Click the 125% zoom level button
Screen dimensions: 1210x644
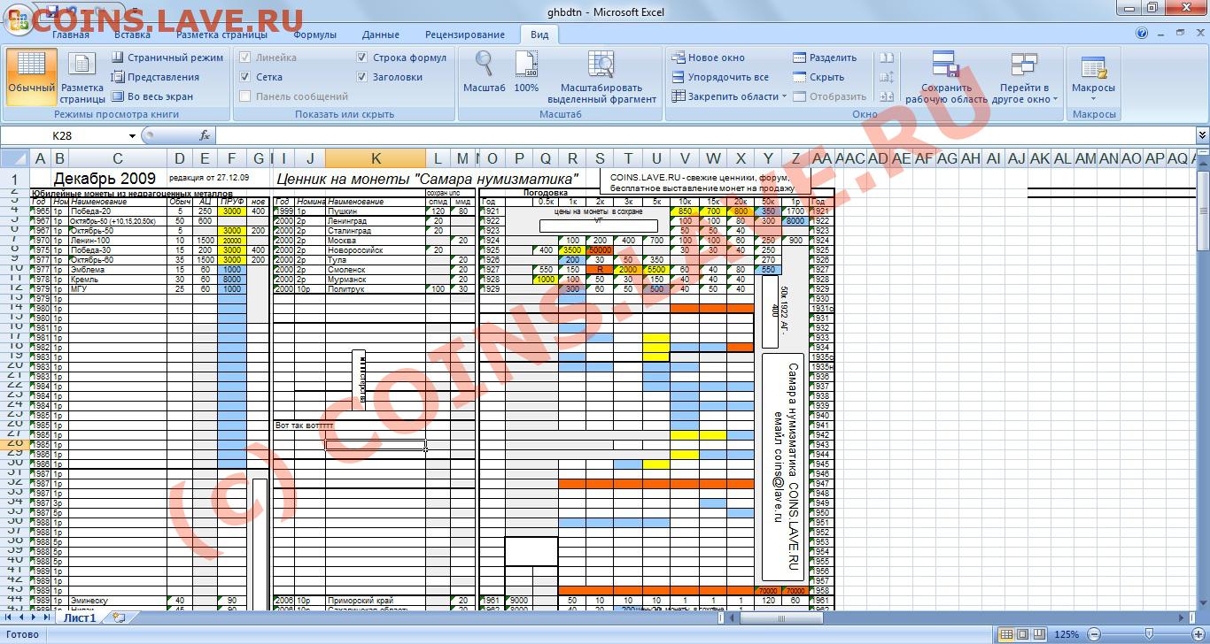click(x=1067, y=634)
